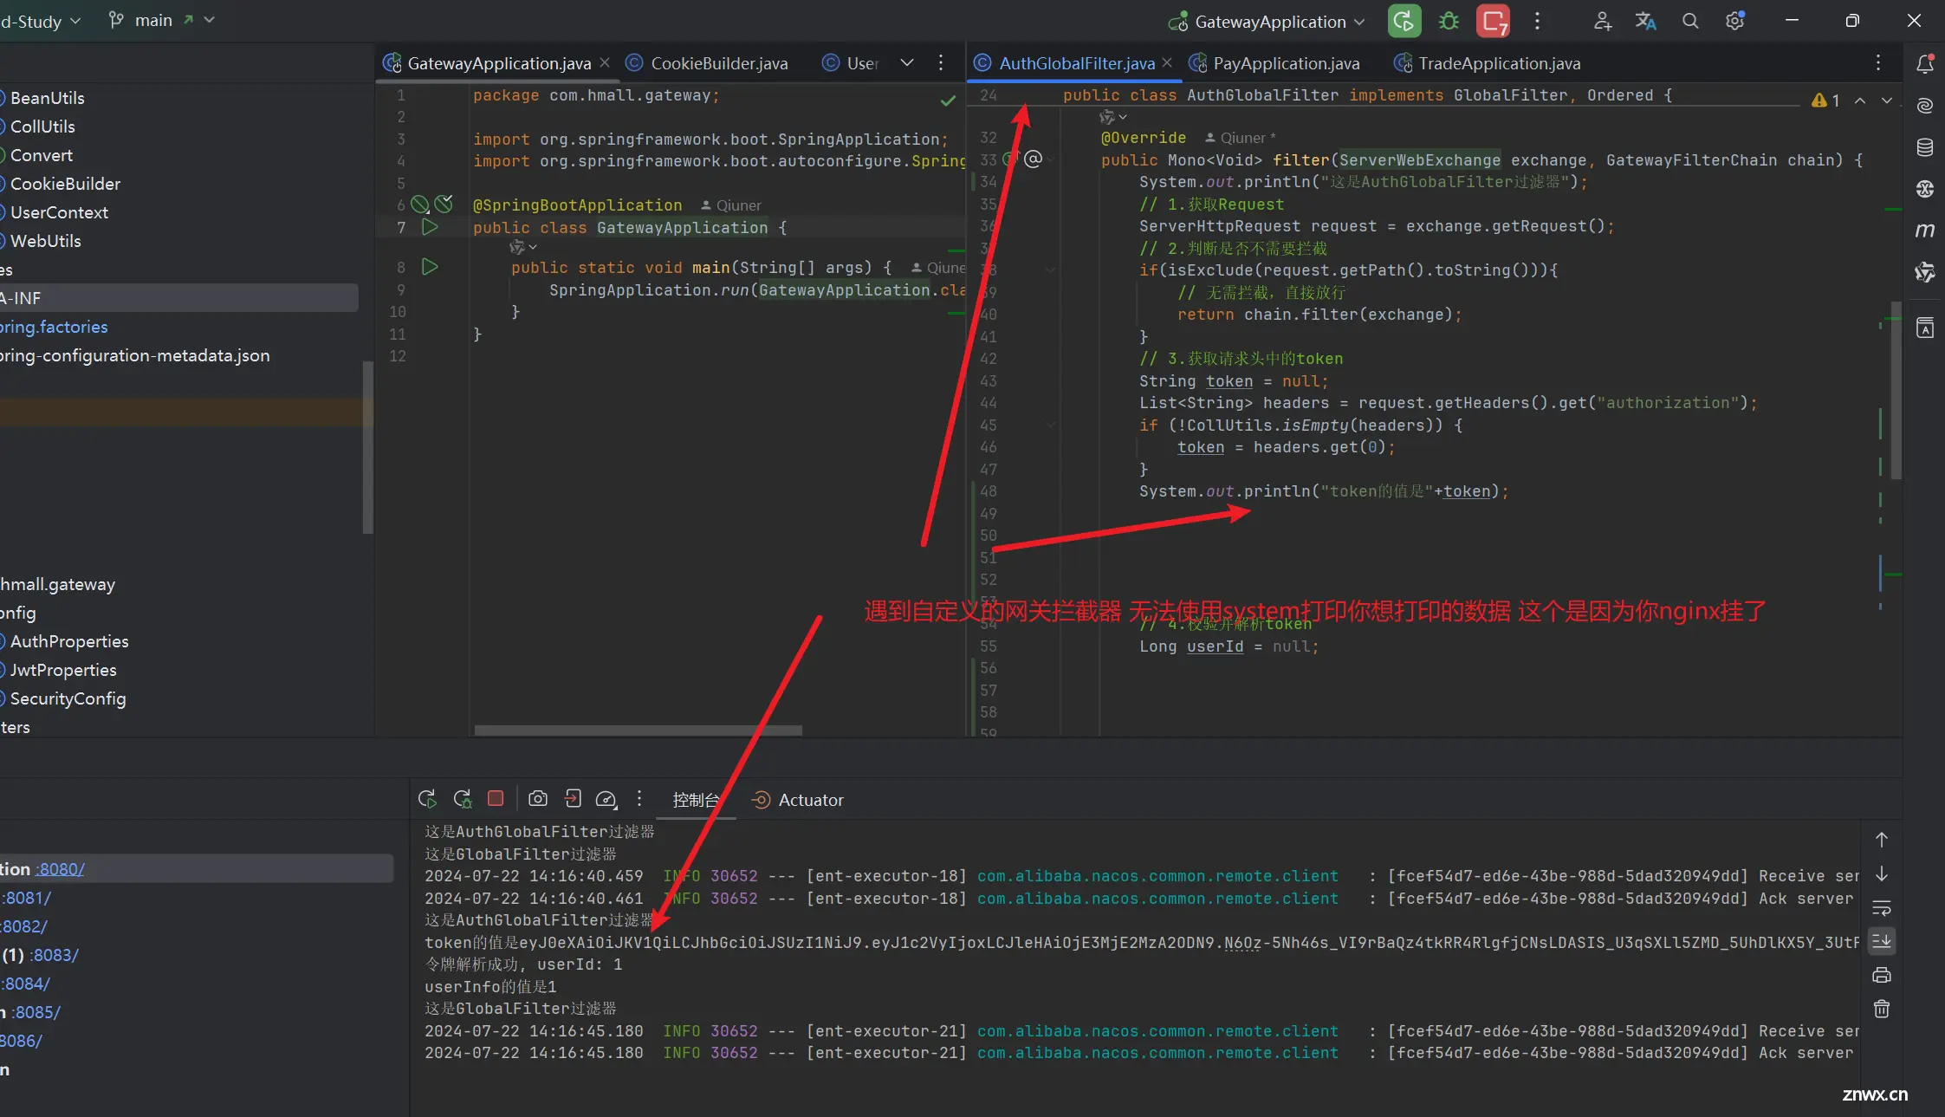Switch to the TradeApplication.java tab
Image resolution: width=1945 pixels, height=1117 pixels.
[1488, 63]
